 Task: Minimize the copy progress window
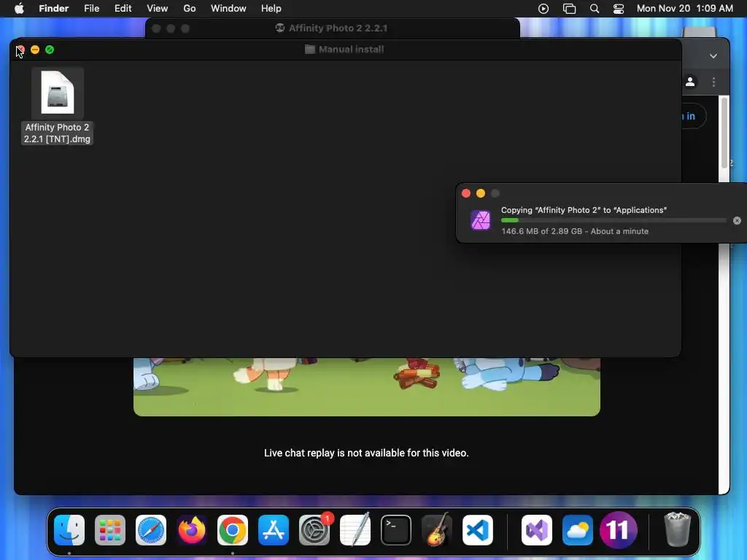coord(481,193)
